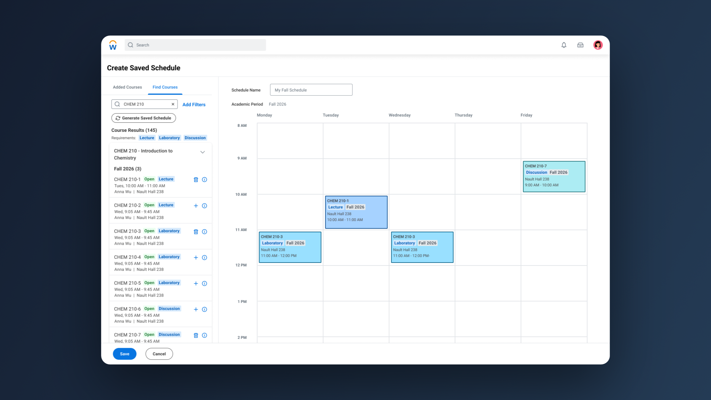Open the profile avatar menu
The height and width of the screenshot is (400, 711).
click(x=598, y=45)
